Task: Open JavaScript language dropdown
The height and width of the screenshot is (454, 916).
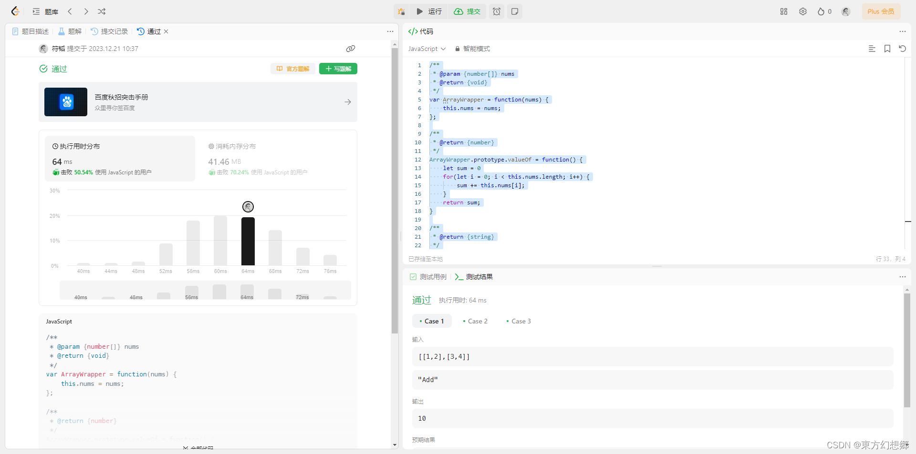Action: click(427, 49)
